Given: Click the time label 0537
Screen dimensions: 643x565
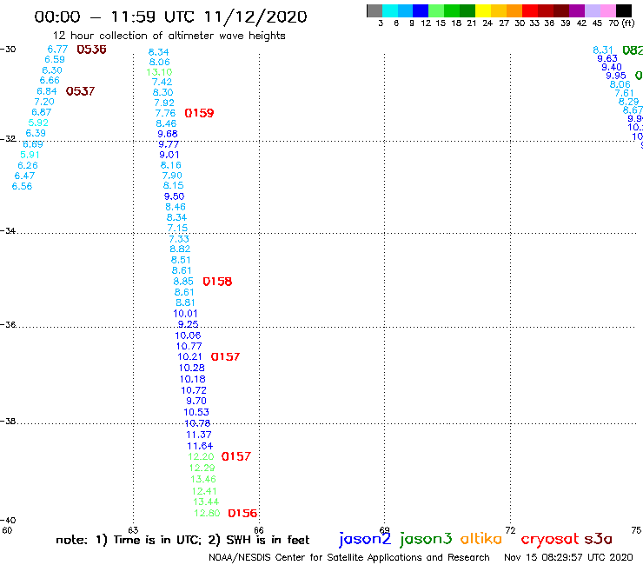Looking at the screenshot, I should (x=80, y=91).
